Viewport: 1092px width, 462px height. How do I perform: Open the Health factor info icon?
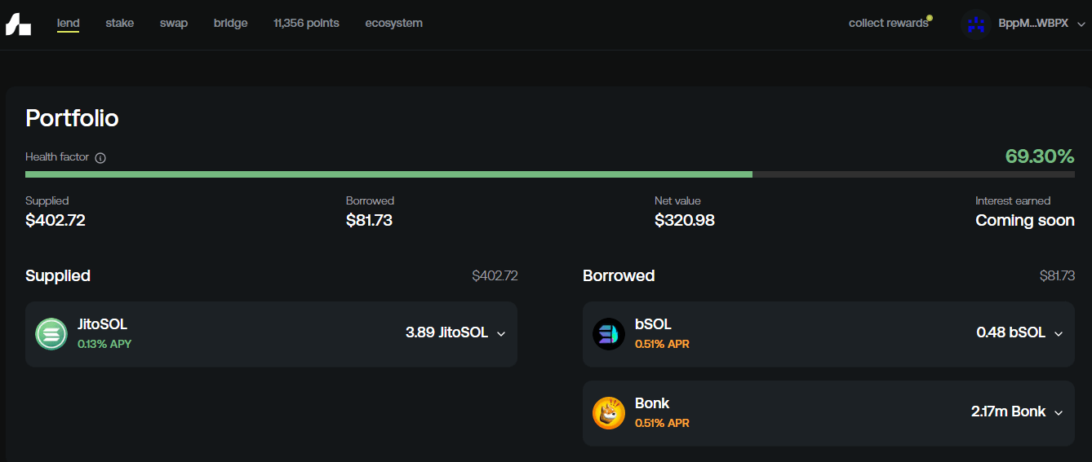point(100,157)
